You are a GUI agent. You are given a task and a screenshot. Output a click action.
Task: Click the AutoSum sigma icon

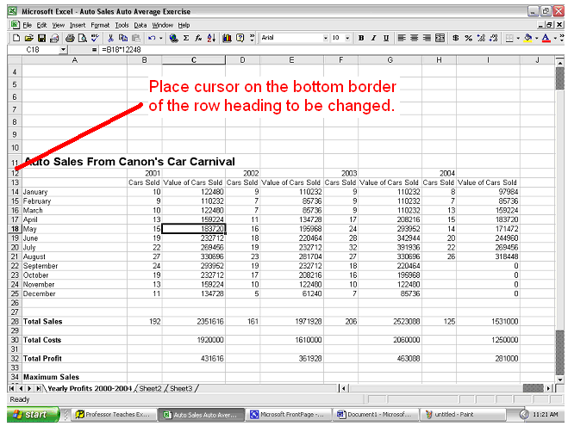pos(187,38)
